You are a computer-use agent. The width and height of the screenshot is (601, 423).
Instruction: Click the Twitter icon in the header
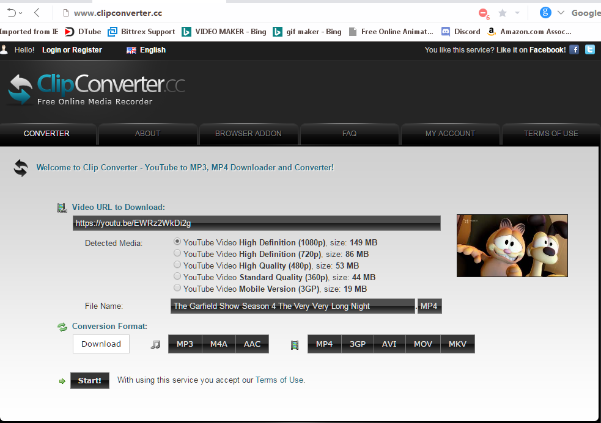click(x=590, y=49)
